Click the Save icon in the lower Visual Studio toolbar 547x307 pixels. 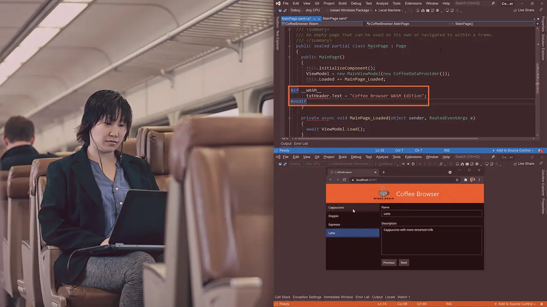[x=280, y=164]
